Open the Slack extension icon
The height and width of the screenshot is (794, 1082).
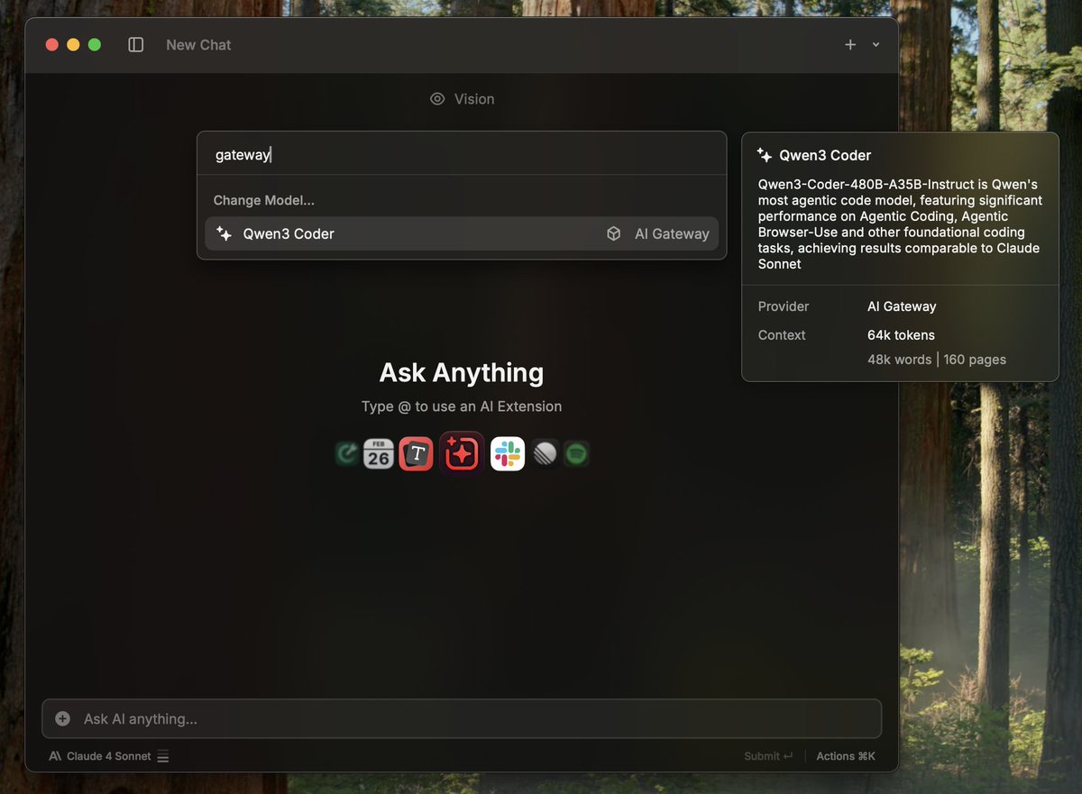coord(508,454)
